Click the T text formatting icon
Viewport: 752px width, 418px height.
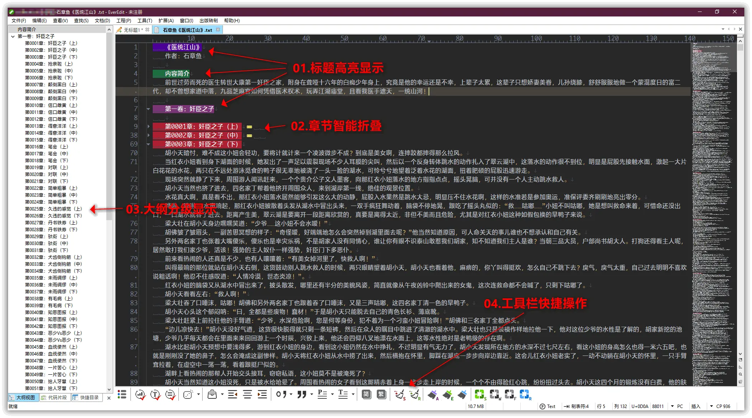pyautogui.click(x=343, y=395)
